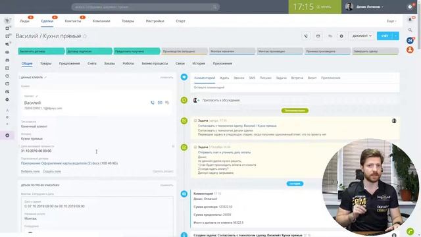Set stage to 'Завершить сделку'

click(x=375, y=51)
